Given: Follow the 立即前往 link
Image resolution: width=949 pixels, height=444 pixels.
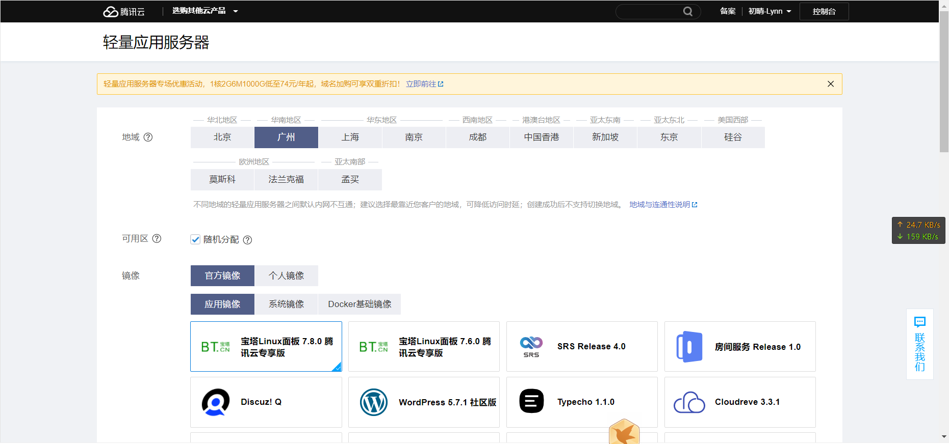Looking at the screenshot, I should [421, 84].
